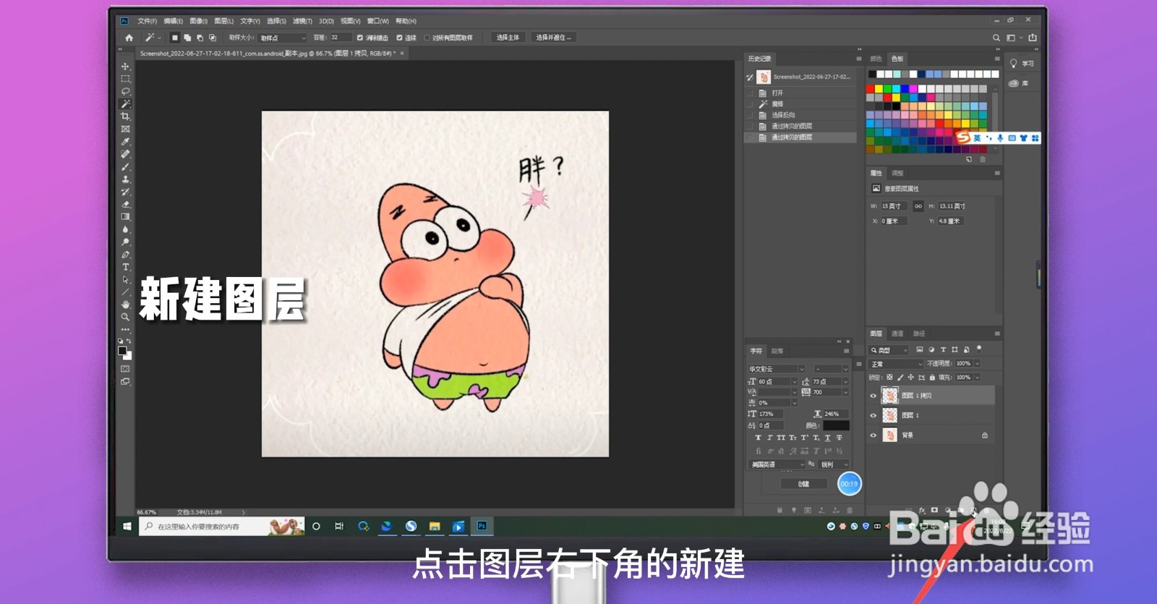
Task: Open the blend mode 正常 dropdown
Action: tap(897, 364)
